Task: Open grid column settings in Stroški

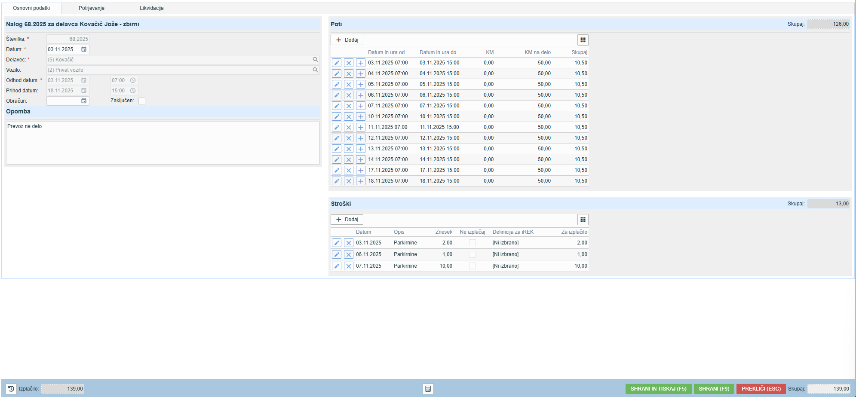Action: (583, 220)
